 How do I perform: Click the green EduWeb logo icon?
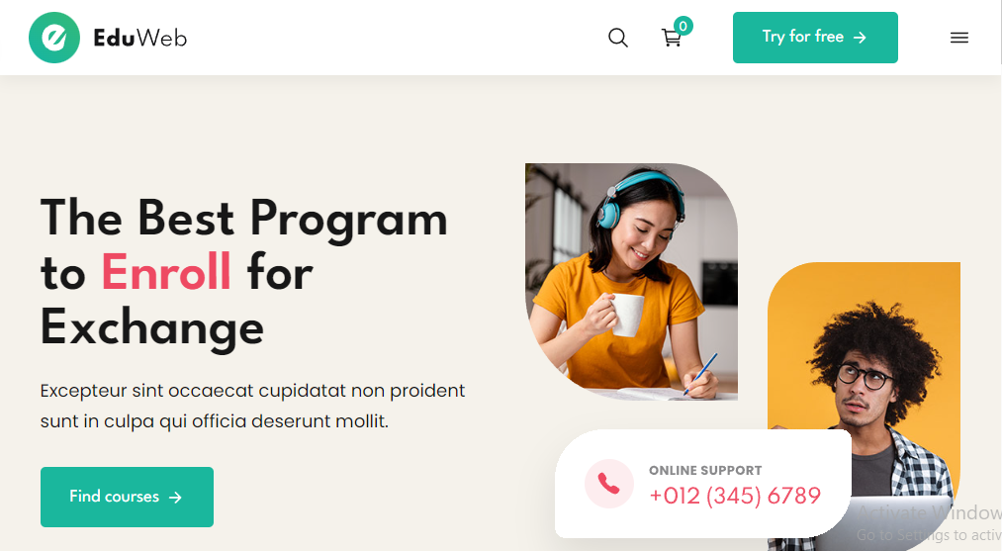54,38
